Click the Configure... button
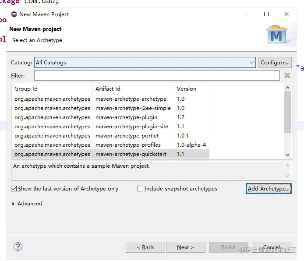 (275, 62)
